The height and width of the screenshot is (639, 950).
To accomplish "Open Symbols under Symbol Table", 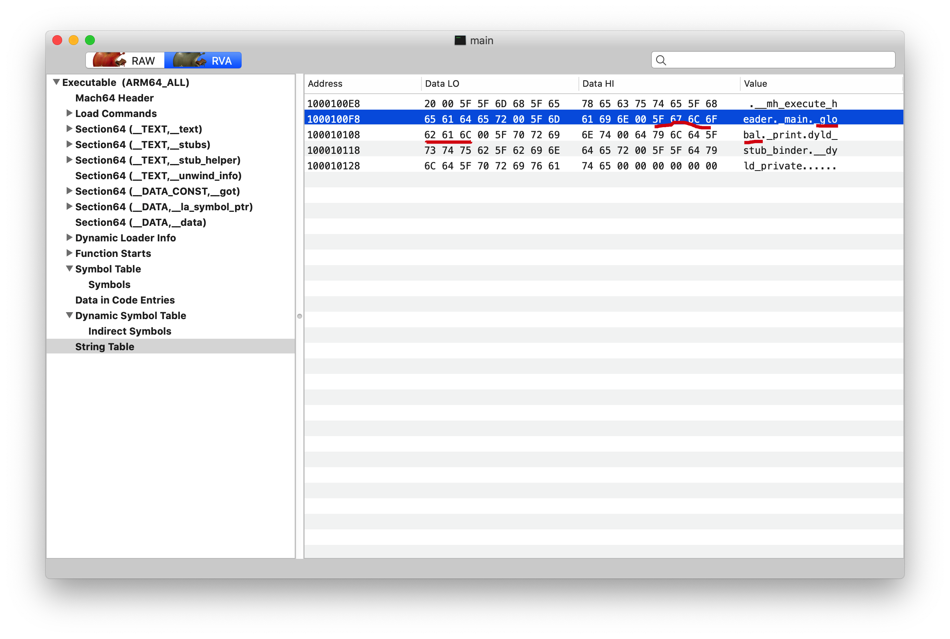I will (x=109, y=284).
